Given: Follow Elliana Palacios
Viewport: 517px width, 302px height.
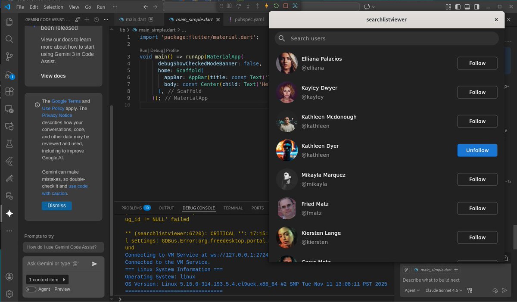Looking at the screenshot, I should click(477, 63).
